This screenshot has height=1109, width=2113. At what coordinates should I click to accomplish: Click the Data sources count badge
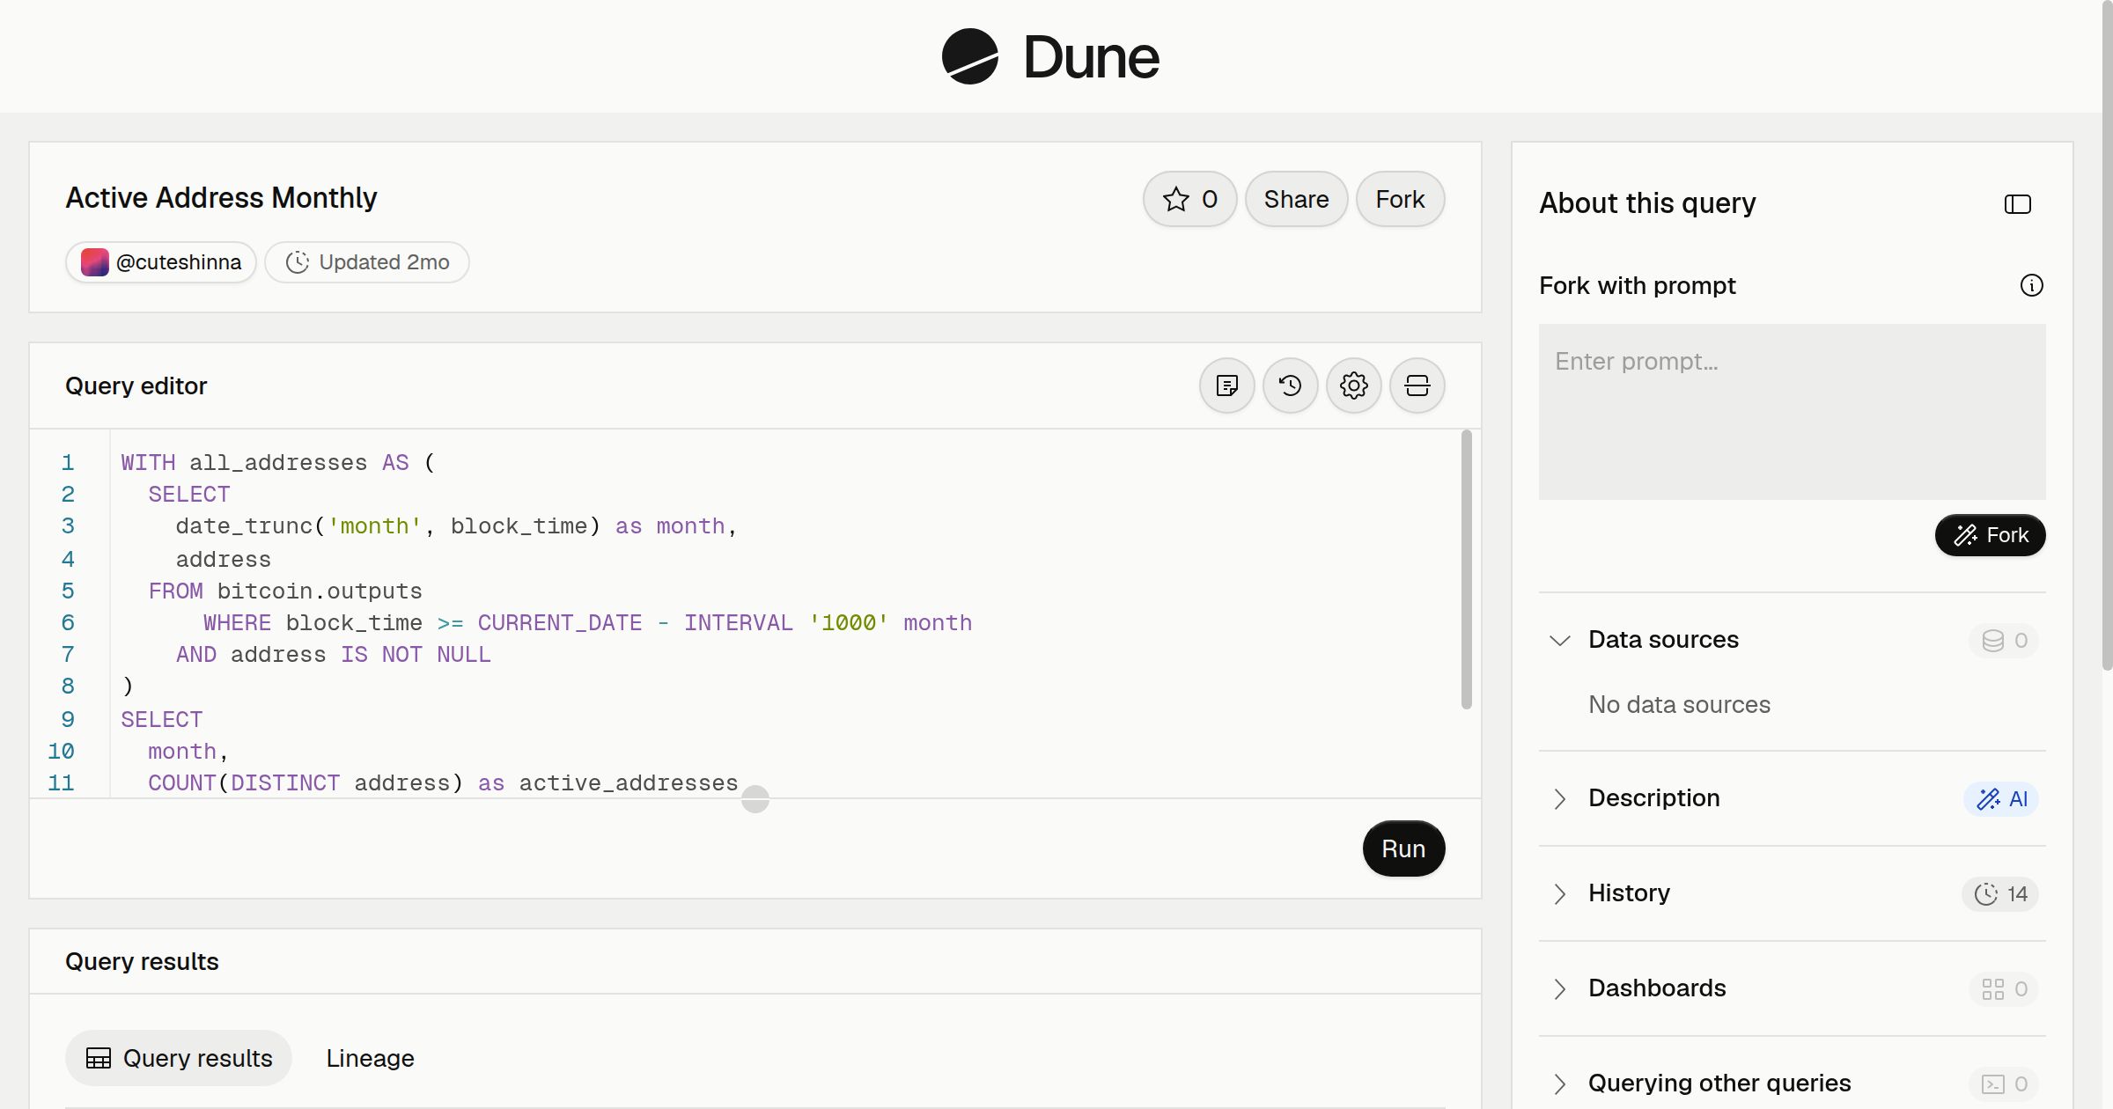click(2004, 640)
